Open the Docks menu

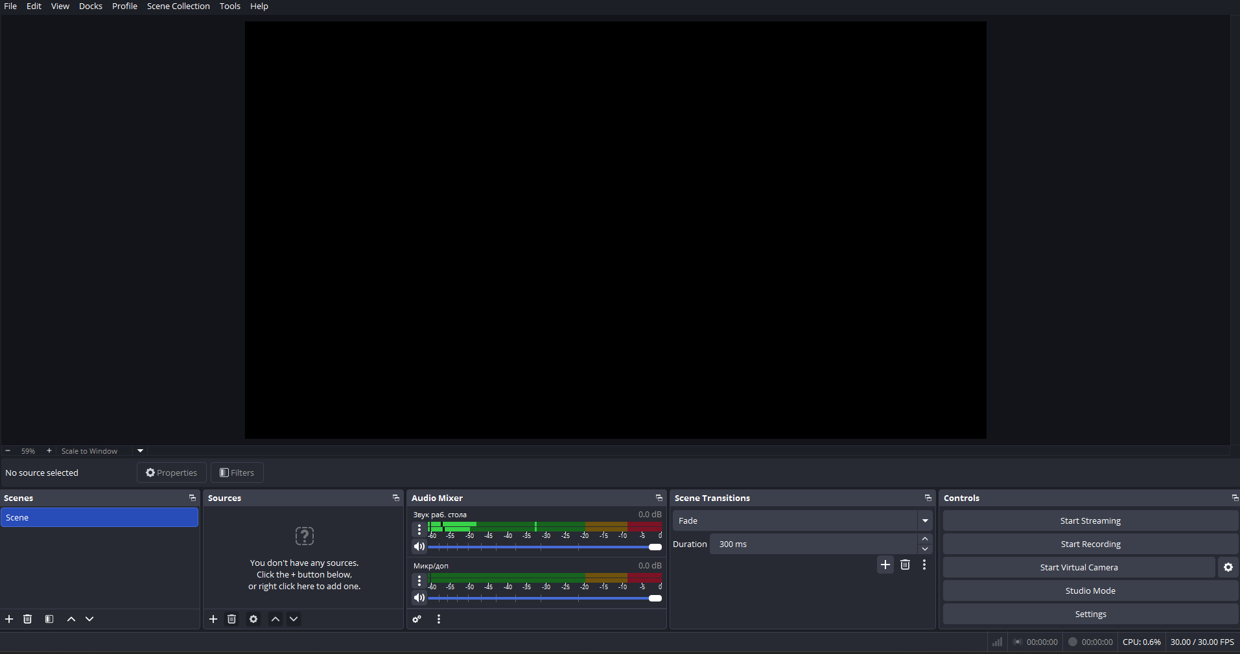(x=91, y=6)
